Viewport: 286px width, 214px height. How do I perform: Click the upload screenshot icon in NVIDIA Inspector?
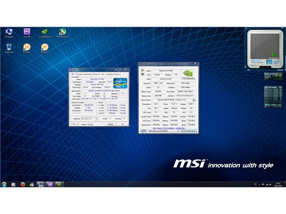pos(143,70)
